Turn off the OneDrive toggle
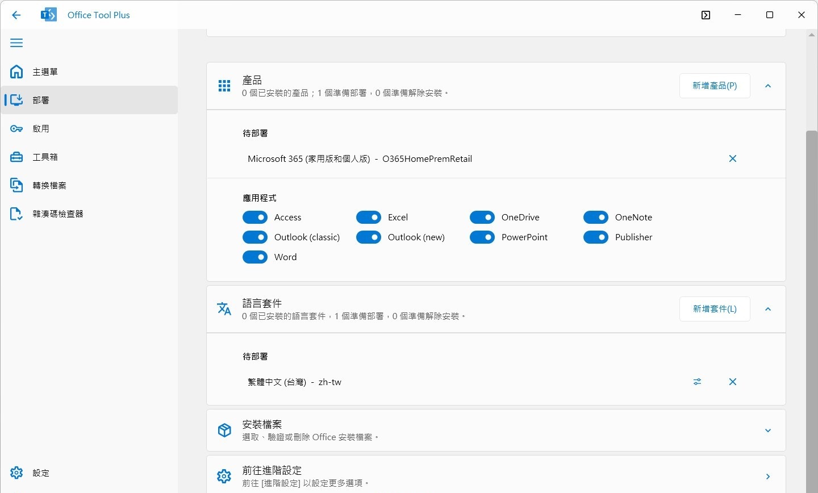 (x=482, y=218)
